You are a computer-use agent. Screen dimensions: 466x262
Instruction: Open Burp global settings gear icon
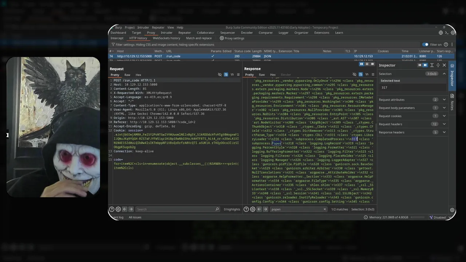453,33
